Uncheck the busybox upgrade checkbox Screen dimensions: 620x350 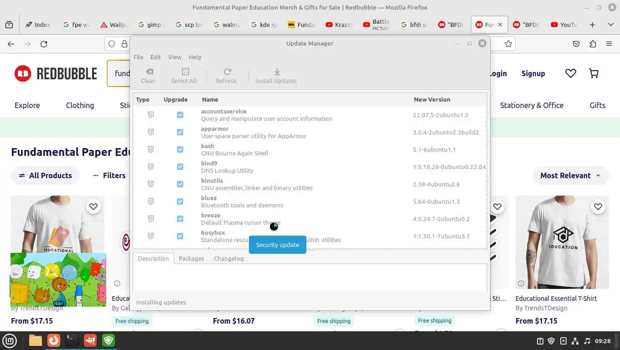click(x=180, y=236)
